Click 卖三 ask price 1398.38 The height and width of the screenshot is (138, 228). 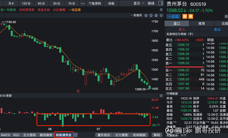pos(183,54)
